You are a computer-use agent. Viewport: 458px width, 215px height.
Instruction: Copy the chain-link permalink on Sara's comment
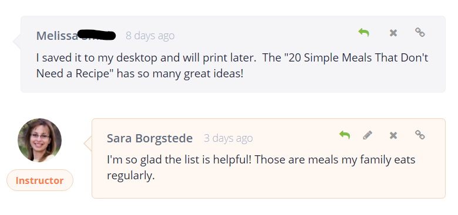coord(420,135)
